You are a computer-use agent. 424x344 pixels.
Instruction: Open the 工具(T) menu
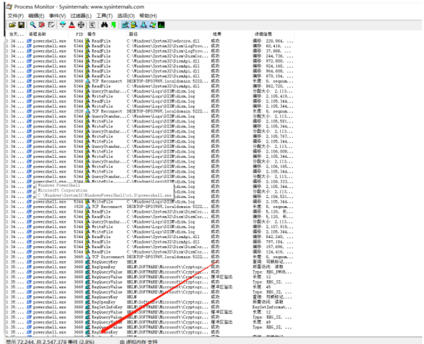105,15
